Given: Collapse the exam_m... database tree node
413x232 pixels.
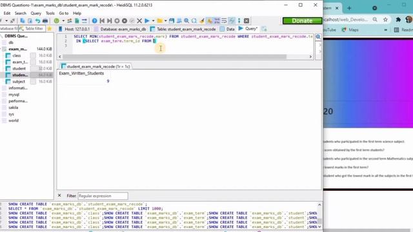Looking at the screenshot, I should click(1, 49).
